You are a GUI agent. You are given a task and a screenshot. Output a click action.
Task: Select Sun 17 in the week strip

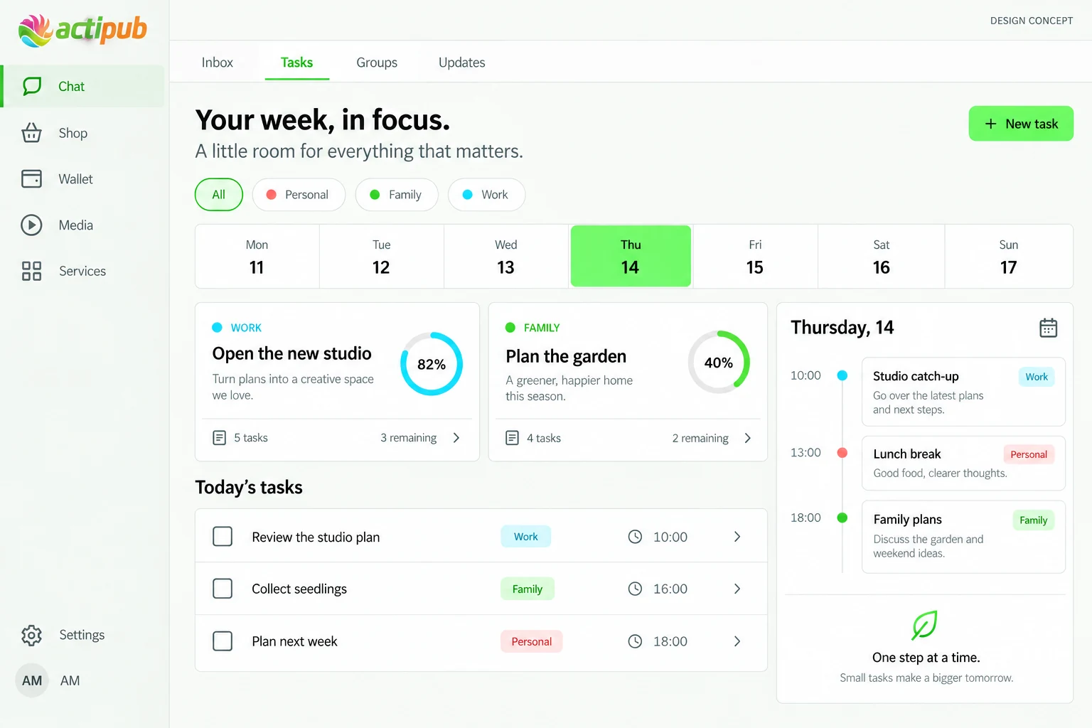(x=1009, y=257)
